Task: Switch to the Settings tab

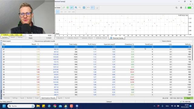Action: tap(15, 98)
